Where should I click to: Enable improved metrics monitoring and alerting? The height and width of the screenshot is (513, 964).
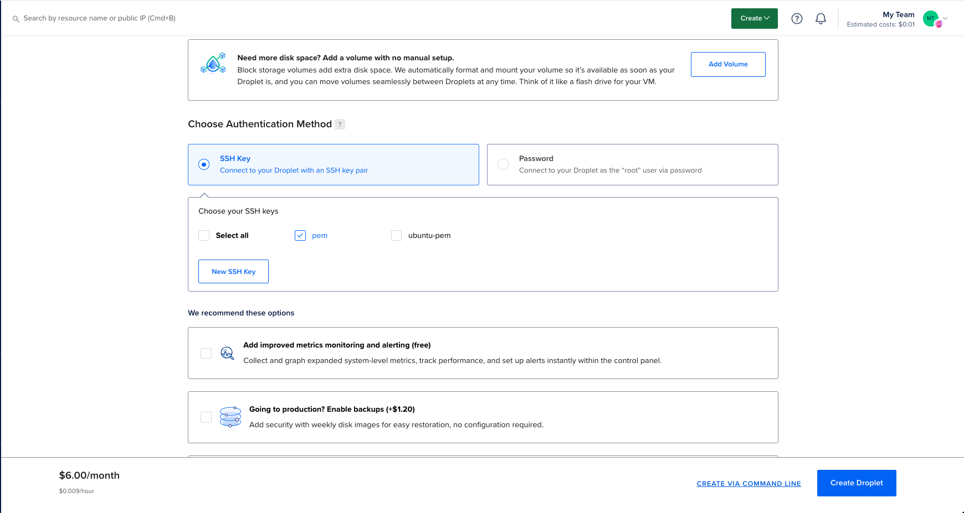[206, 353]
